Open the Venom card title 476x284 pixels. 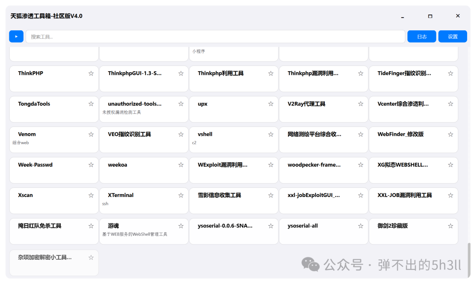(x=27, y=134)
